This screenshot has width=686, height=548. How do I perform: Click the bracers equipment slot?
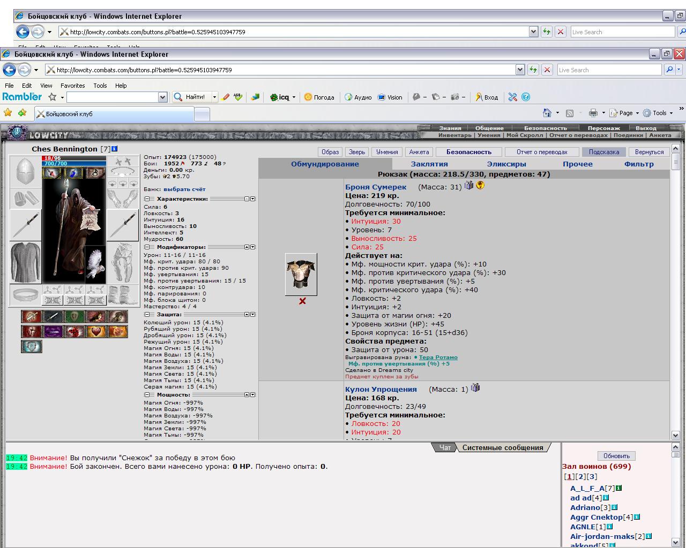click(x=25, y=199)
